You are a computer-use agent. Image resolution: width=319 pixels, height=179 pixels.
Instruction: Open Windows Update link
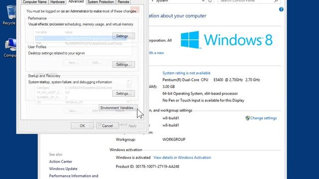coord(63,169)
